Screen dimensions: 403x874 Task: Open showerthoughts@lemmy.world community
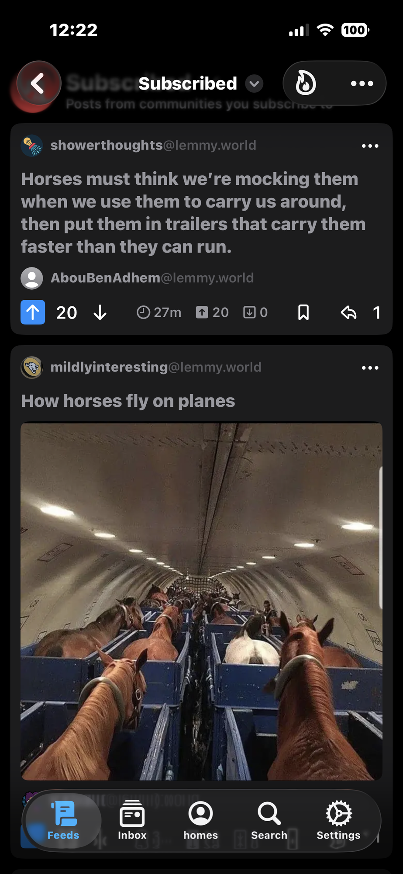click(153, 145)
